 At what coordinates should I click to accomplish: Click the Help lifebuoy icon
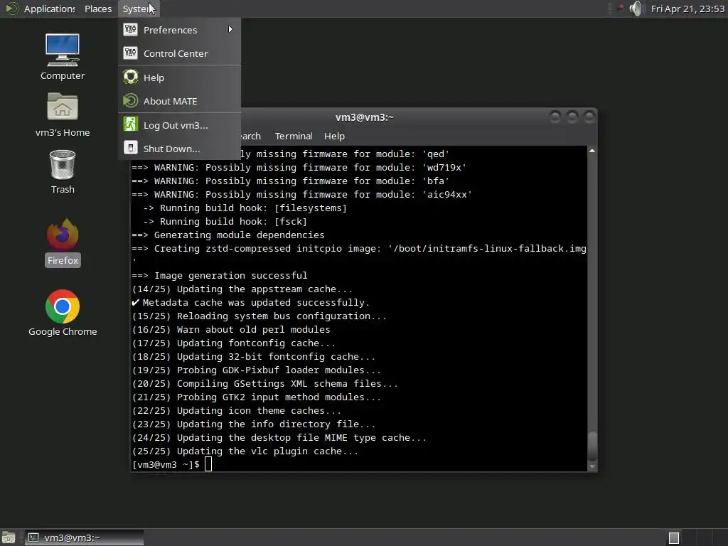(131, 77)
